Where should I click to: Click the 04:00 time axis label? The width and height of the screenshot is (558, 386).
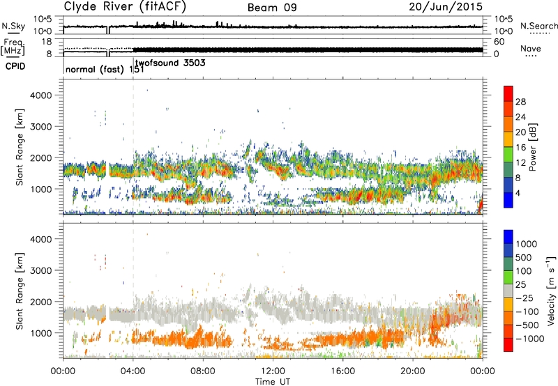[x=133, y=371]
